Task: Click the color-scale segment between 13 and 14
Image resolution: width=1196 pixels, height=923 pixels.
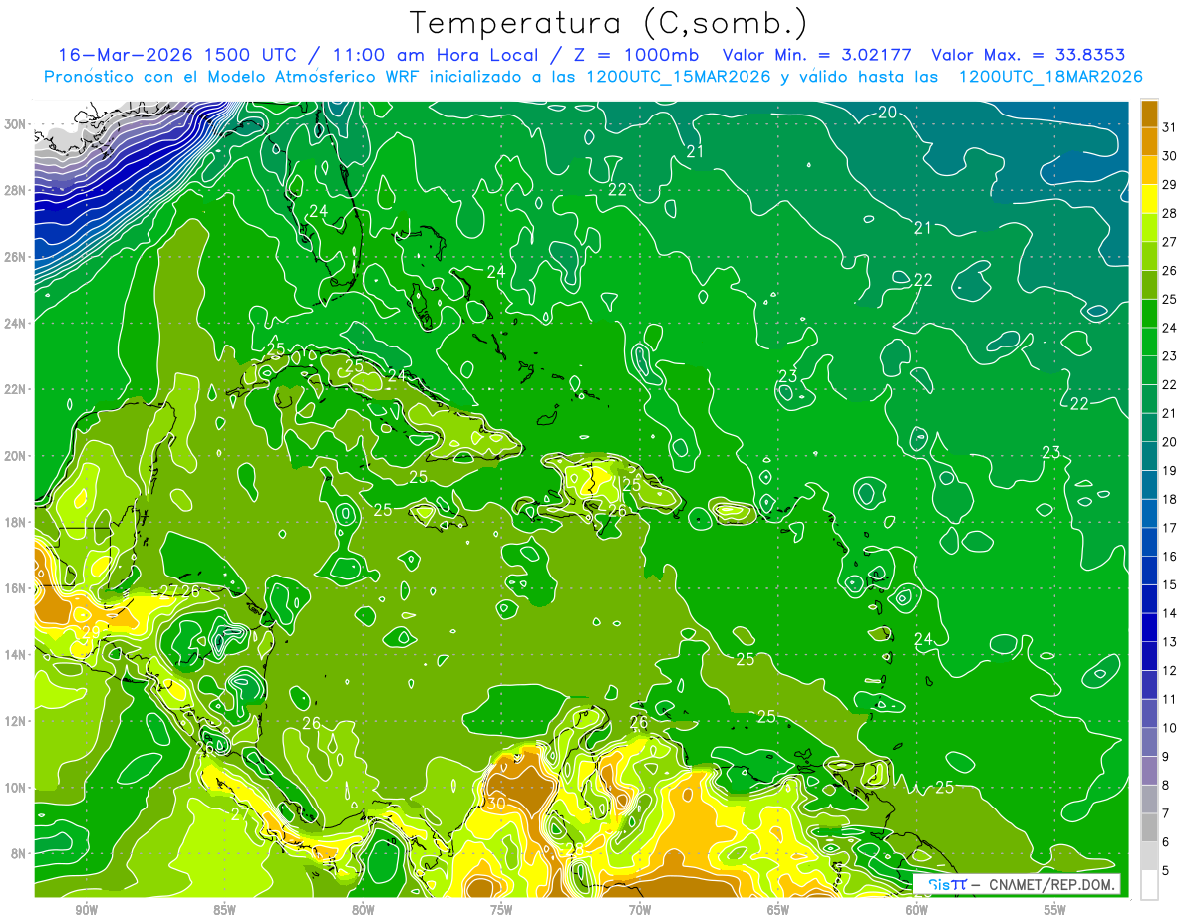Action: click(1149, 627)
